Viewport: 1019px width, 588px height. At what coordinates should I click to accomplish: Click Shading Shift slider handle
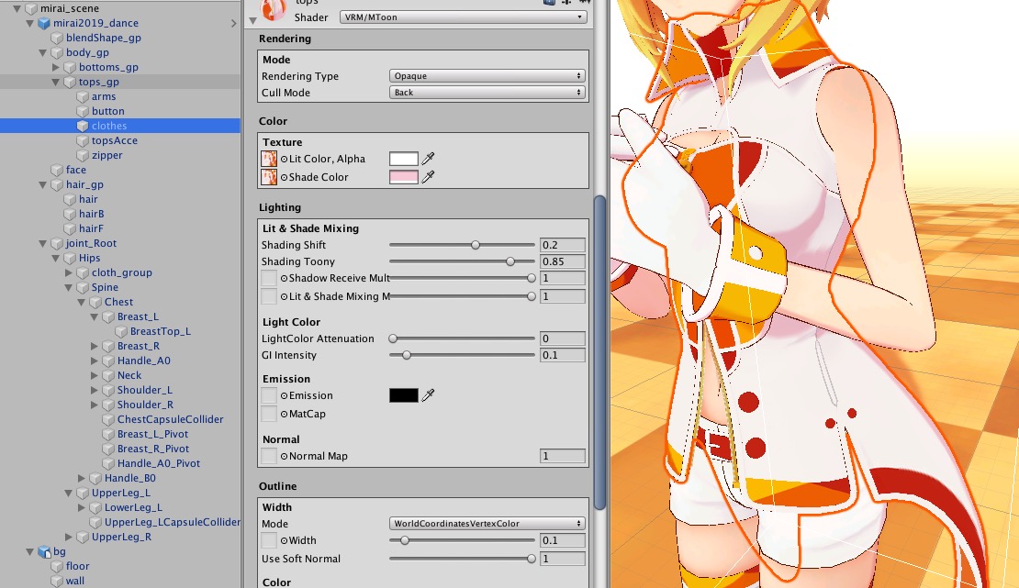[476, 245]
